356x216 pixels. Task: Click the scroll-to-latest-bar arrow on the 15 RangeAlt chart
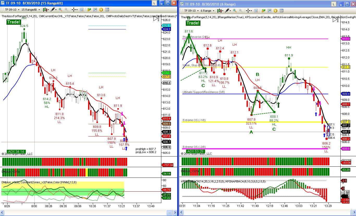[156, 18]
